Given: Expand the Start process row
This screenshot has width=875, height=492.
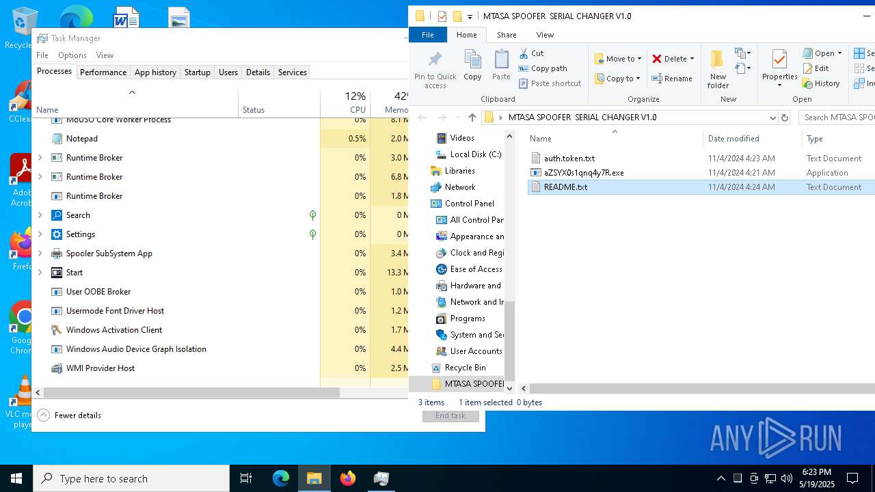Looking at the screenshot, I should pos(40,273).
